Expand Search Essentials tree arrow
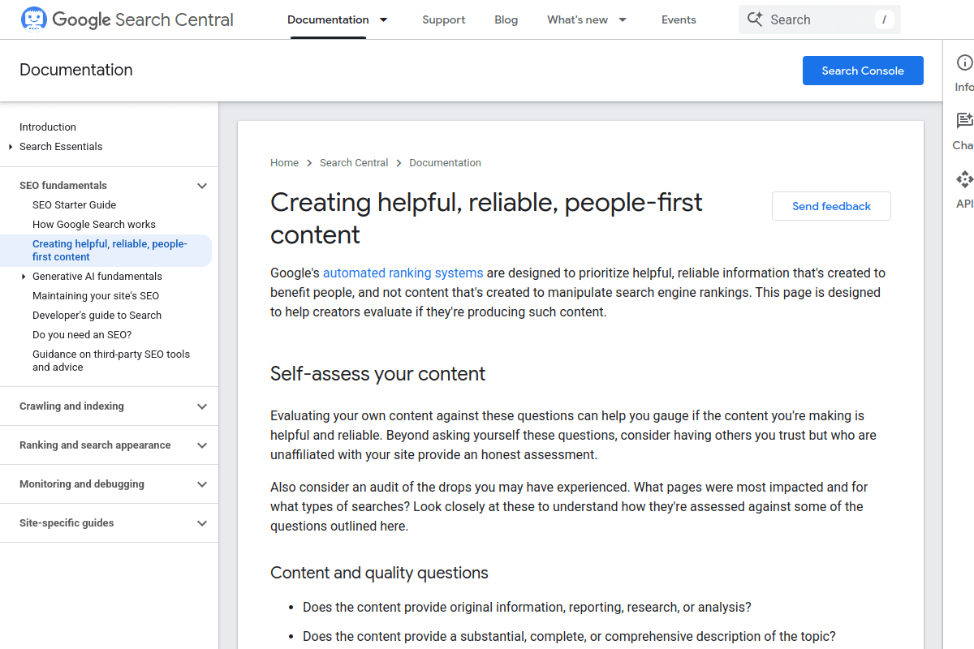This screenshot has height=649, width=974. [x=11, y=147]
